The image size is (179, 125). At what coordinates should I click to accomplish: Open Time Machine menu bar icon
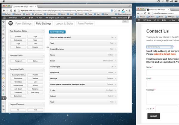coord(159,1)
